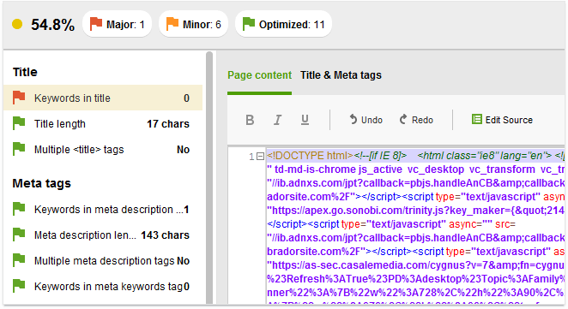Click the 17 chars value
The width and height of the screenshot is (568, 309).
[x=168, y=123]
